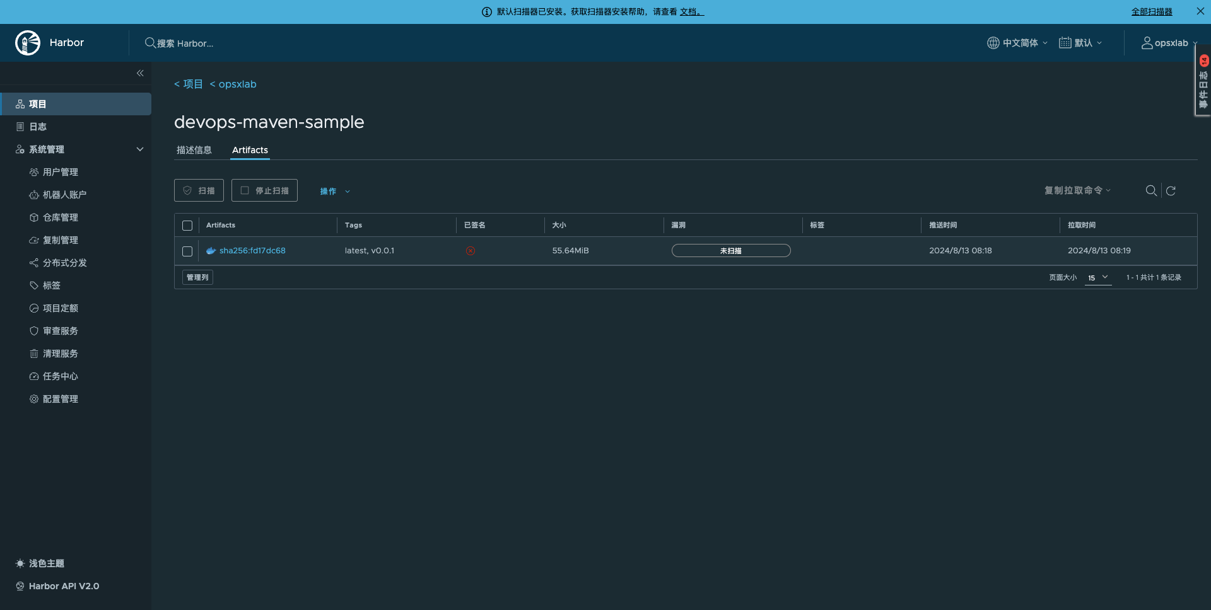Click the 任务中心 gauge icon
The image size is (1211, 610).
tap(34, 376)
